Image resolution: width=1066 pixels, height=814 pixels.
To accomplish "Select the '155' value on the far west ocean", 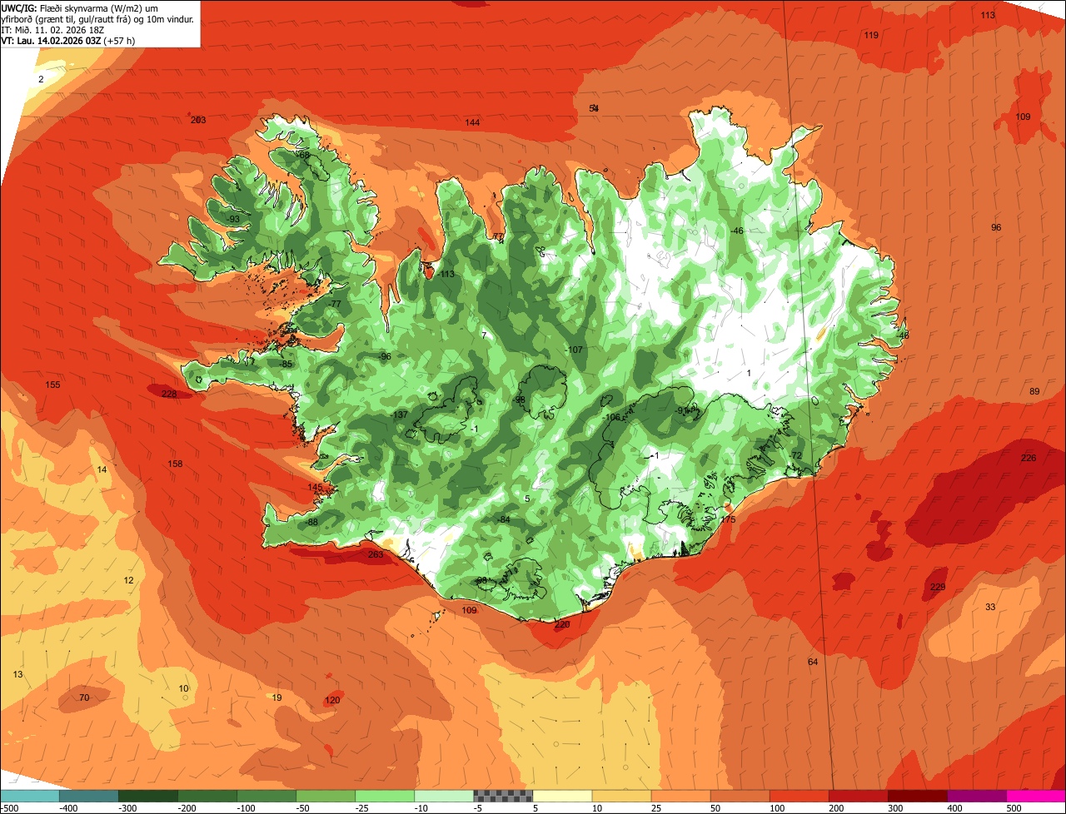I will click(x=52, y=385).
